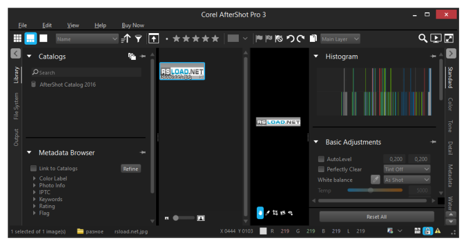Pin the Catalogs panel
466x243 pixels.
point(143,56)
